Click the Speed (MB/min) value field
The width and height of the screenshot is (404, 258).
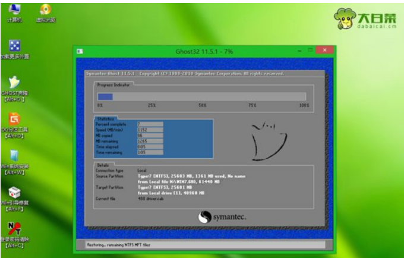150,130
